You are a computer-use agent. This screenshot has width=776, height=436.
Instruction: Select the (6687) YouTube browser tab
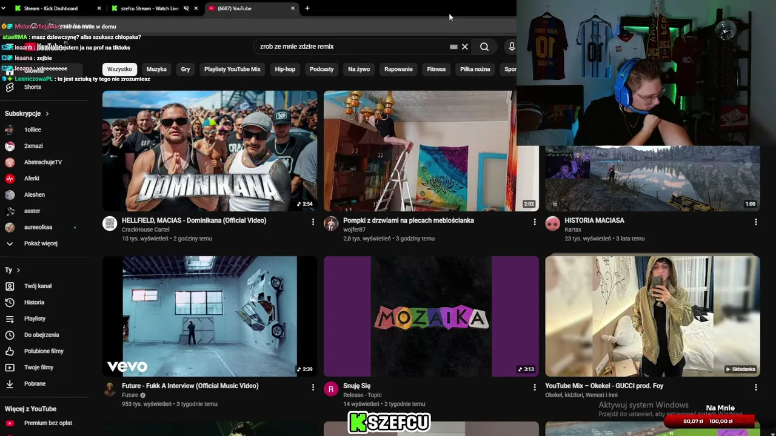pyautogui.click(x=251, y=8)
